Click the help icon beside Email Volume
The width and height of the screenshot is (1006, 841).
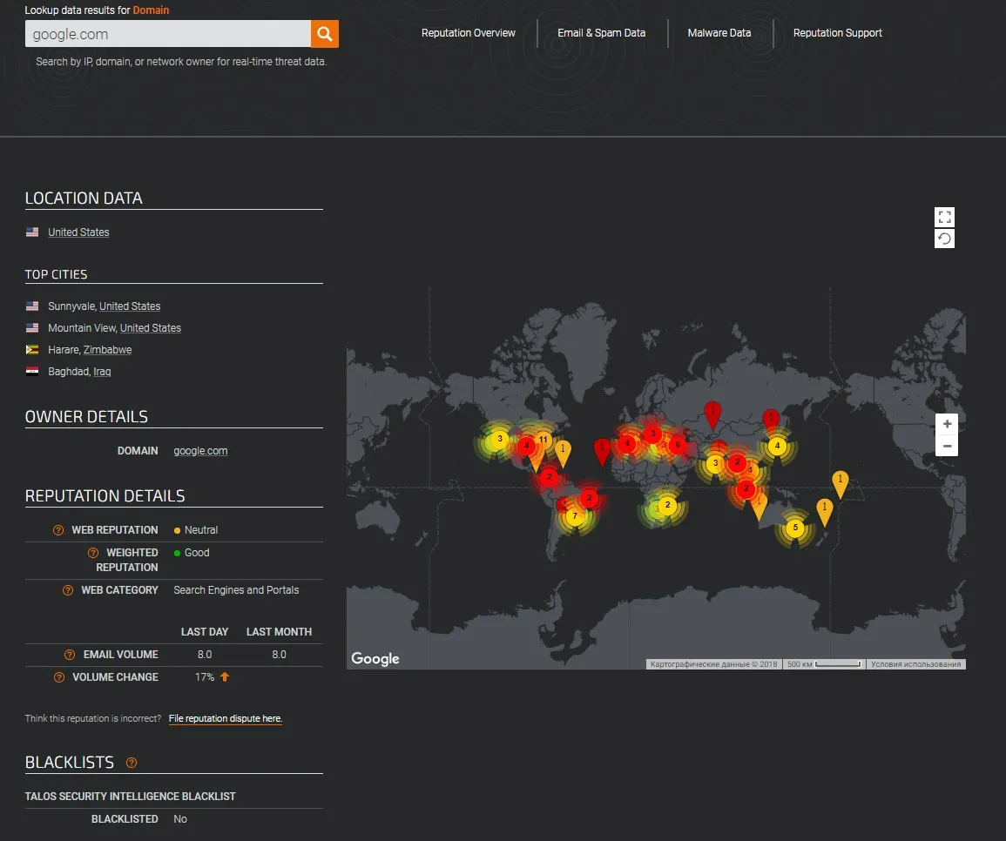tap(70, 655)
